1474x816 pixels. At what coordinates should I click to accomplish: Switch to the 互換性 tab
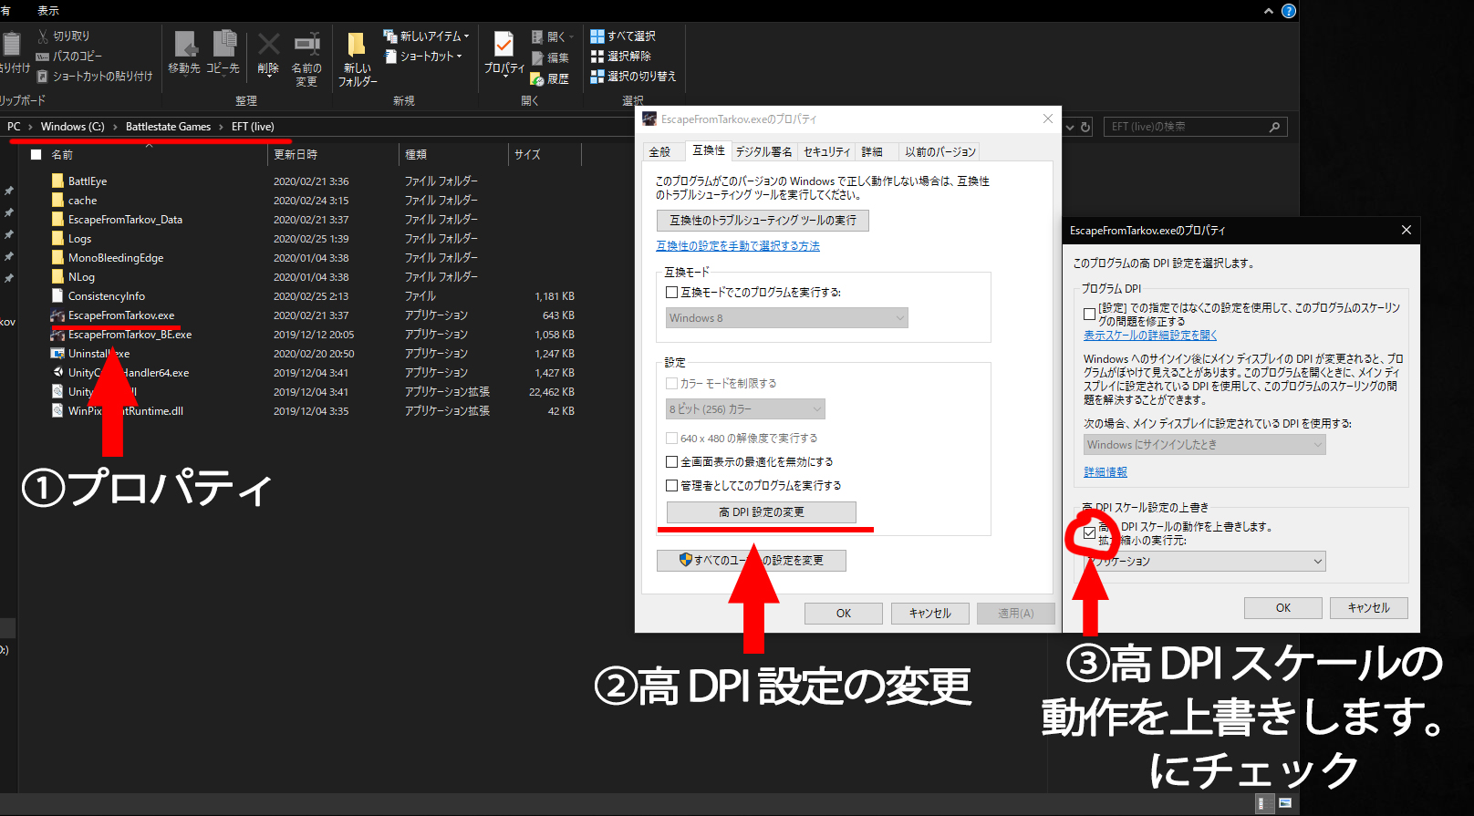point(709,150)
